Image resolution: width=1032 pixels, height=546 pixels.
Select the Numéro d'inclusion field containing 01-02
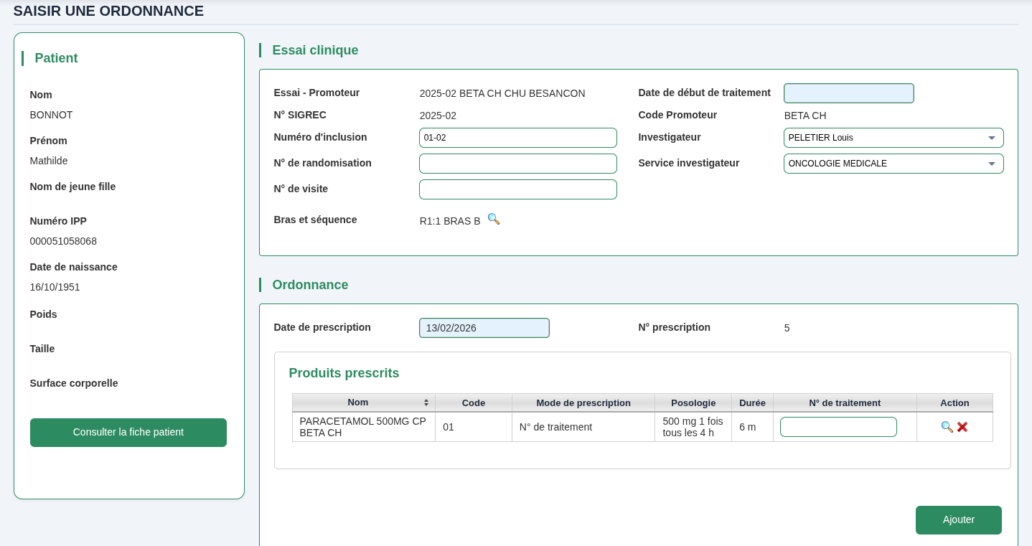[x=518, y=137]
